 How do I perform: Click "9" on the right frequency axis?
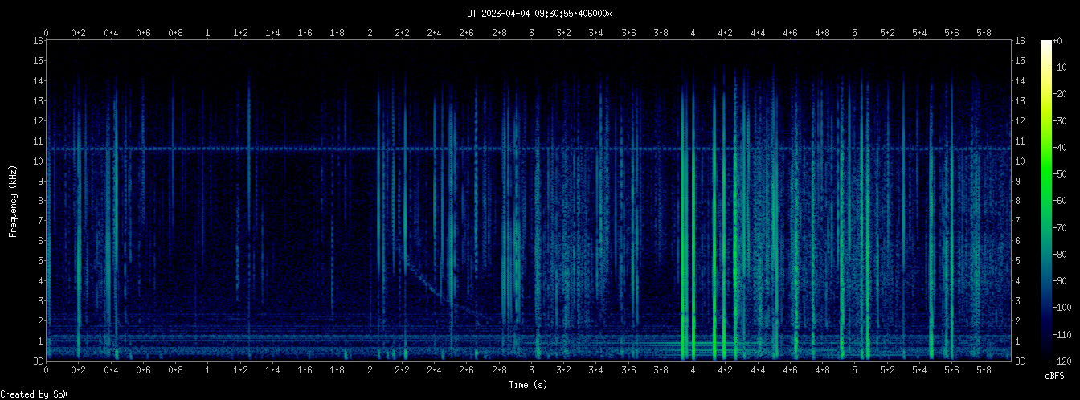[1017, 182]
